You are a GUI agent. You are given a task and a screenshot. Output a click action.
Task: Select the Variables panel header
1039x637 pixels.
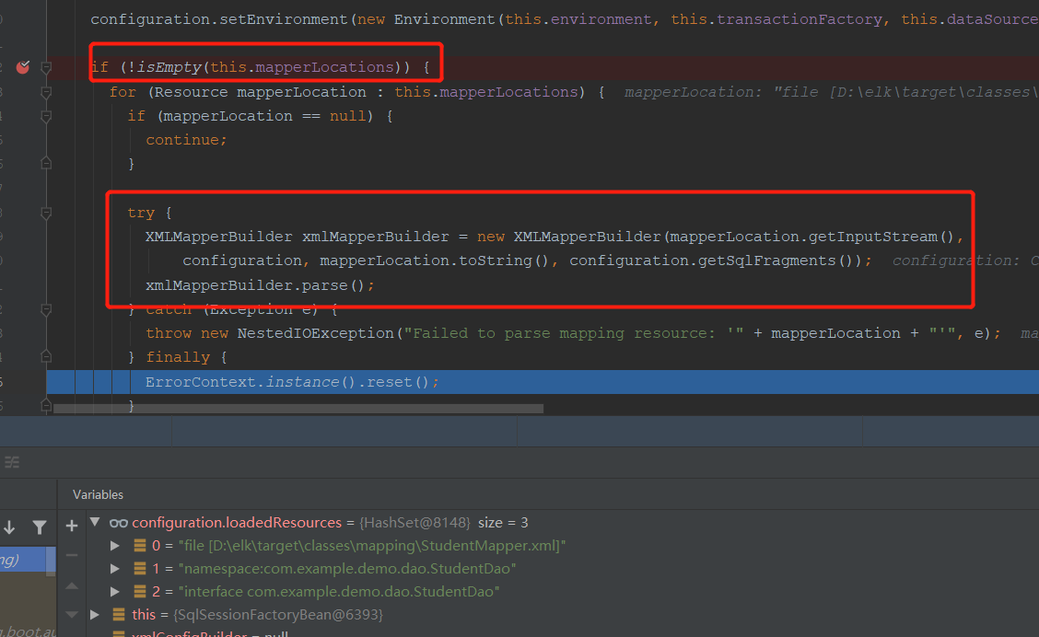click(98, 494)
